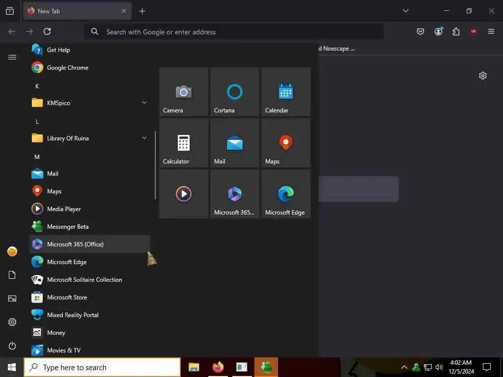The height and width of the screenshot is (377, 503).
Task: Click the user account avatar in Start
Action: point(12,251)
